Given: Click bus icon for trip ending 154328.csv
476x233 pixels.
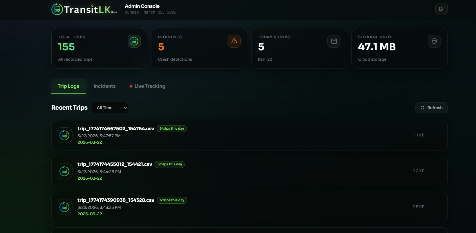Looking at the screenshot, I should coord(64,207).
